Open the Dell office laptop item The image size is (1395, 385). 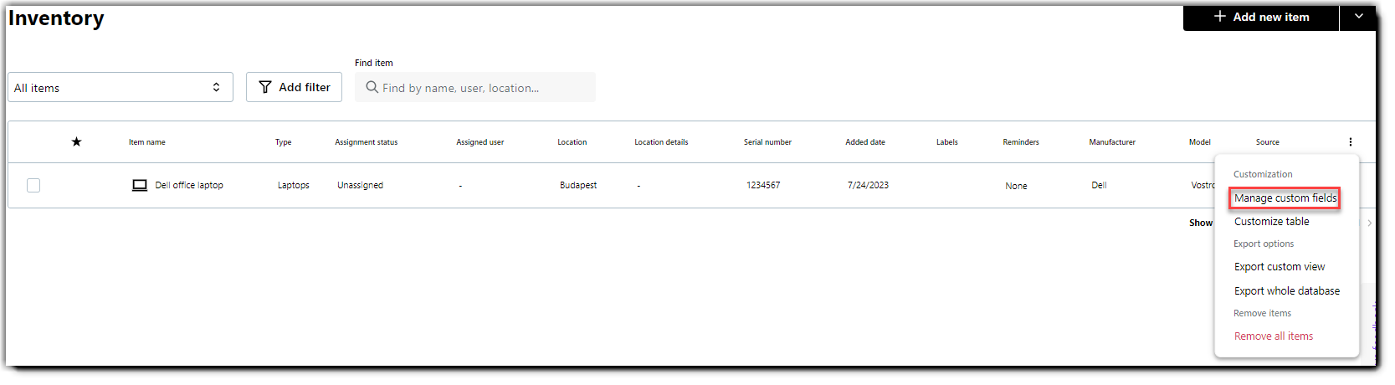coord(189,185)
